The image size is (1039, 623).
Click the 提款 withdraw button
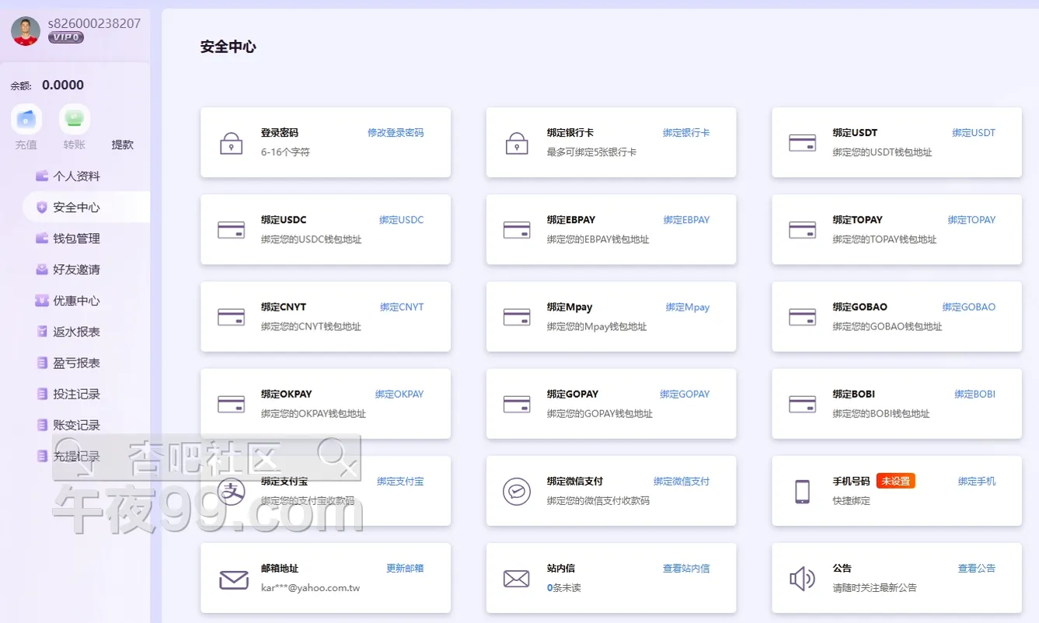(x=123, y=144)
